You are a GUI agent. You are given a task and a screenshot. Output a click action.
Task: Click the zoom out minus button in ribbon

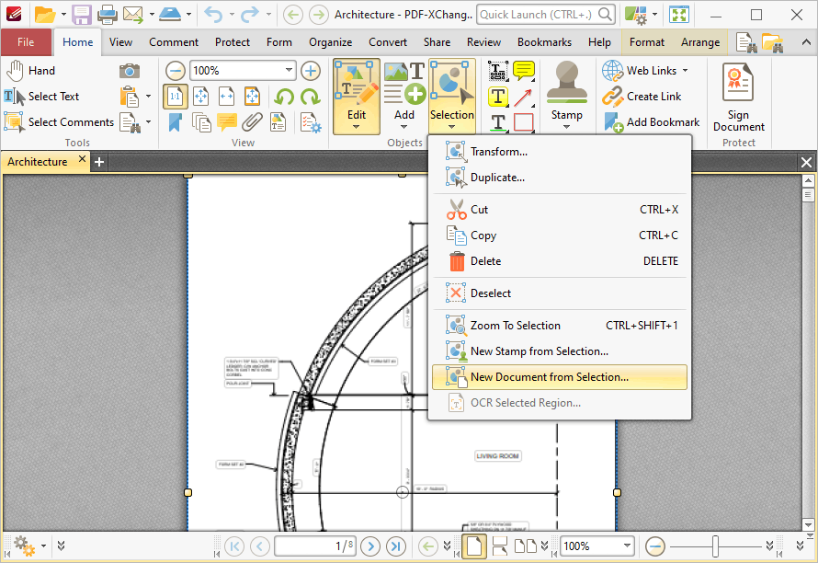click(x=176, y=71)
